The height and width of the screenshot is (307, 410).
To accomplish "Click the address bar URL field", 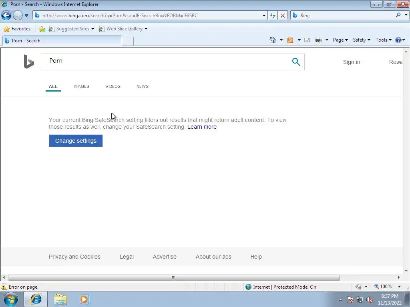I will point(148,16).
